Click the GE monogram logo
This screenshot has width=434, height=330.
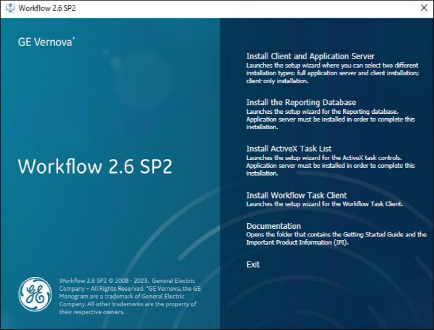tap(35, 295)
